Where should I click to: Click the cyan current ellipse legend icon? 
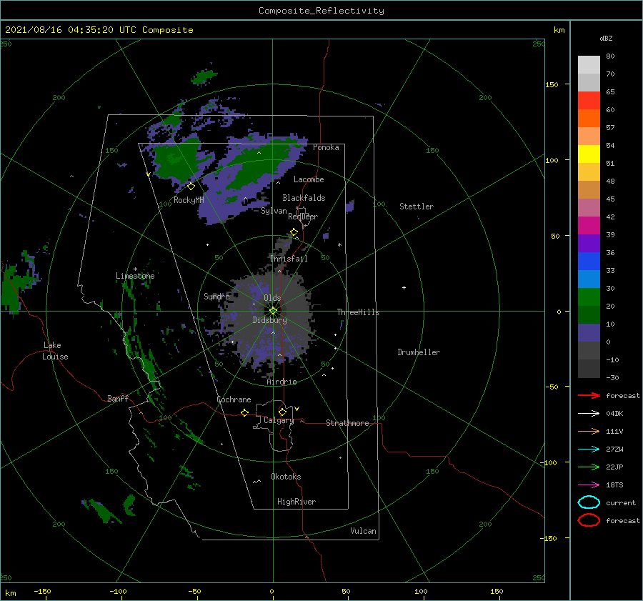click(x=589, y=502)
